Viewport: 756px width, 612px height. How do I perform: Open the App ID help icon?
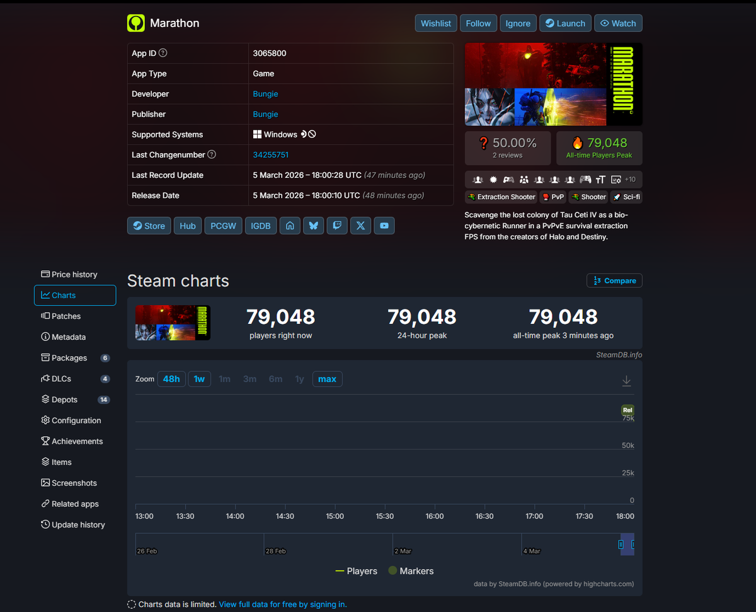pyautogui.click(x=163, y=53)
